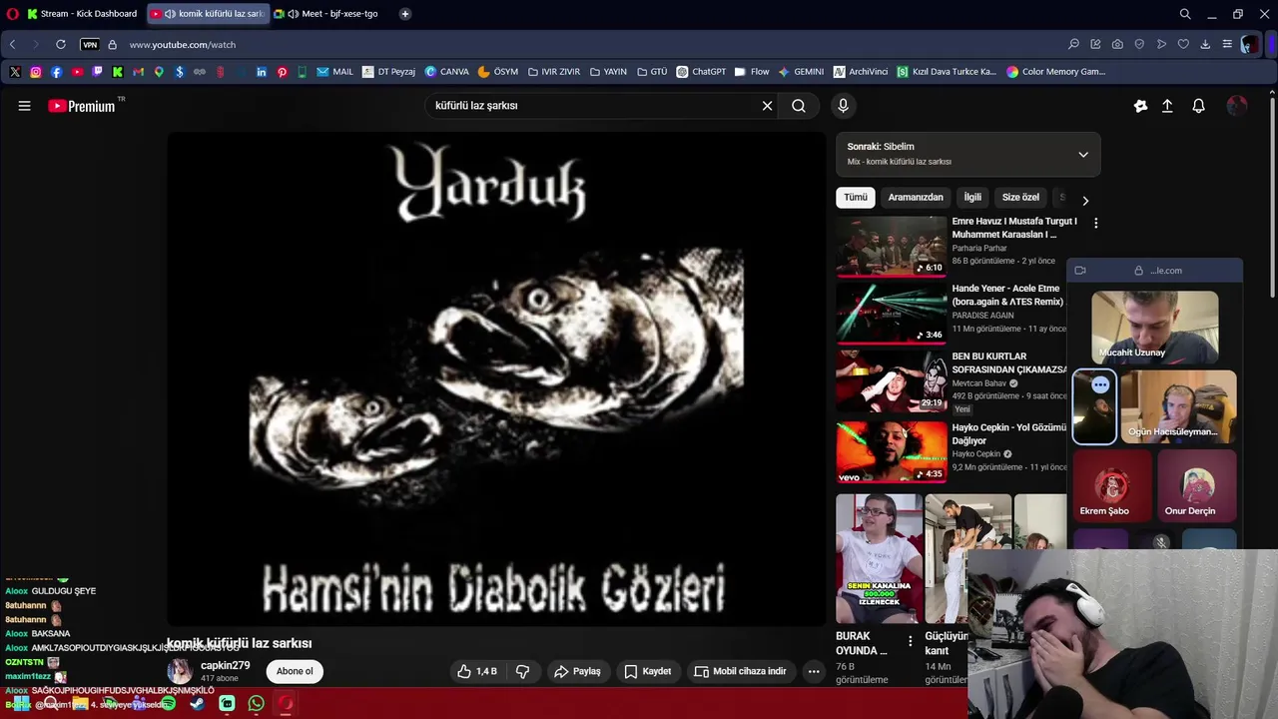Viewport: 1278px width, 719px height.
Task: Expand the YAYIN bookmark folder
Action: coord(609,72)
